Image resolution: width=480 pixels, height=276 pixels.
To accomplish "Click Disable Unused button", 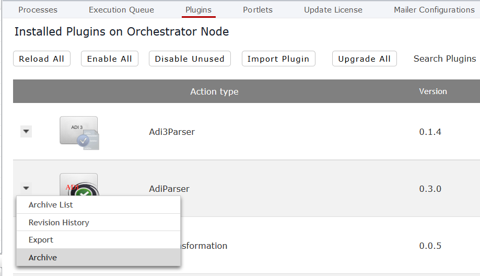I will (190, 59).
